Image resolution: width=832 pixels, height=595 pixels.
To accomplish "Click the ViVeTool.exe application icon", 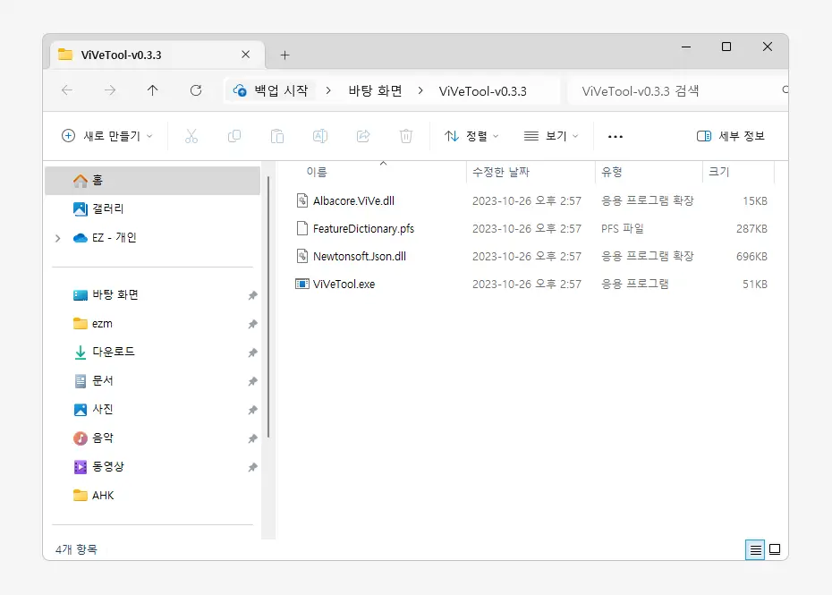I will (301, 284).
